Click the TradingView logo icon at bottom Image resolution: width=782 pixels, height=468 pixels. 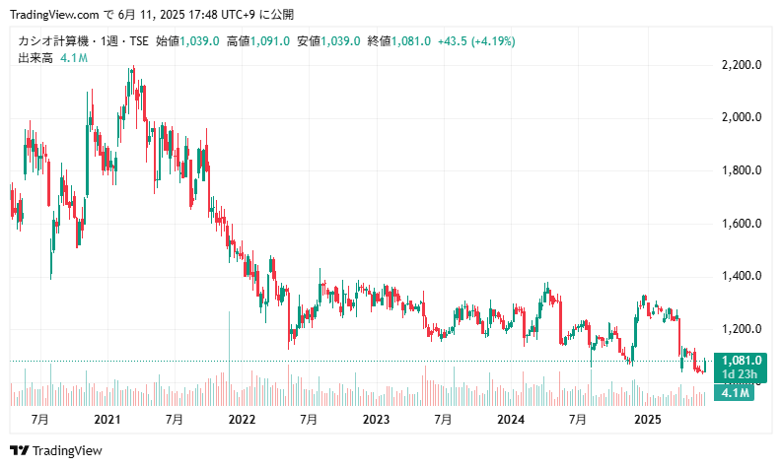[x=20, y=450]
